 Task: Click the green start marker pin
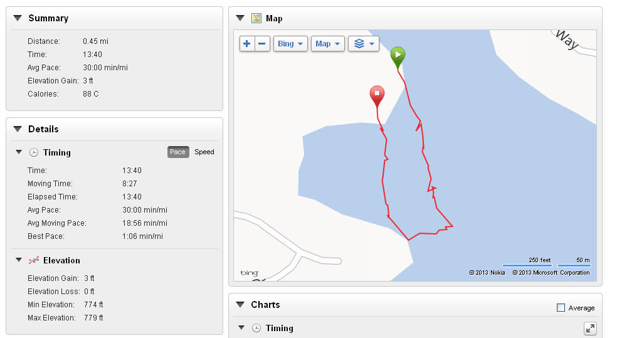tap(398, 57)
